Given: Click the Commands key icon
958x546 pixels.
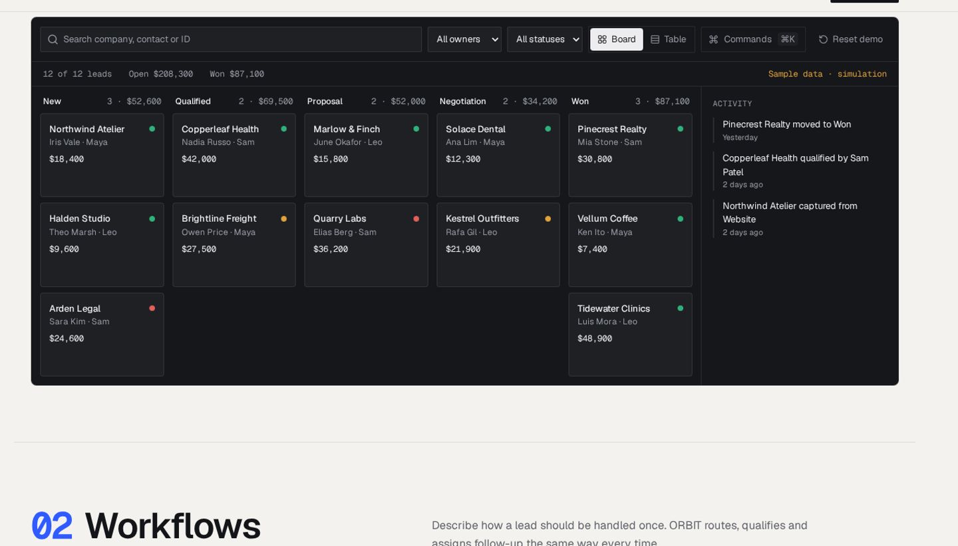Looking at the screenshot, I should [713, 39].
